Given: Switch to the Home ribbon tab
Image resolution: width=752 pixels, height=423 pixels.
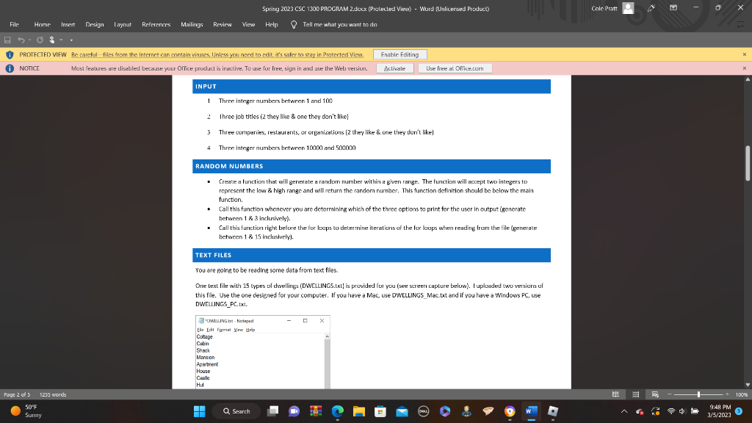Looking at the screenshot, I should tap(42, 24).
